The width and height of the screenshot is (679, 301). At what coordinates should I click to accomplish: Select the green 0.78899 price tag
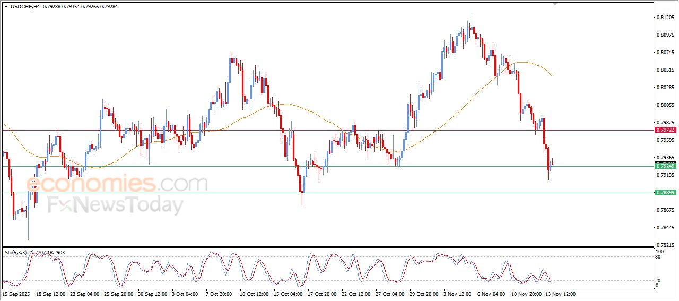point(665,192)
